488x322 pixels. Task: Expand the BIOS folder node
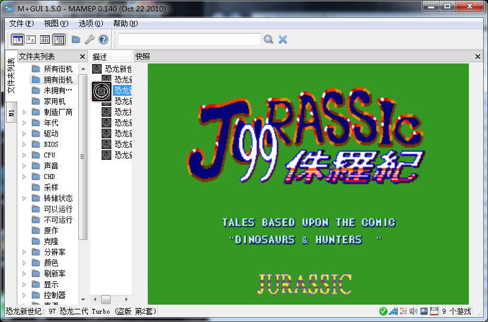click(25, 144)
